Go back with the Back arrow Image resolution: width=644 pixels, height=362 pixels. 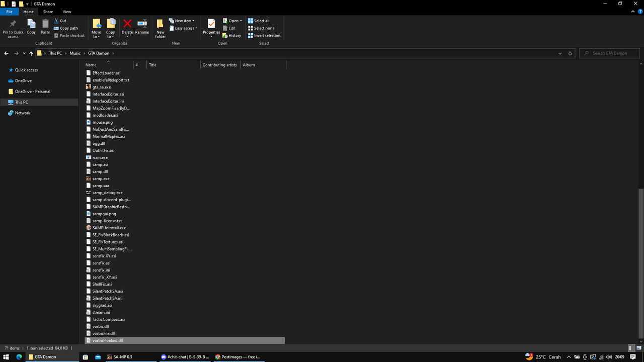tap(6, 53)
